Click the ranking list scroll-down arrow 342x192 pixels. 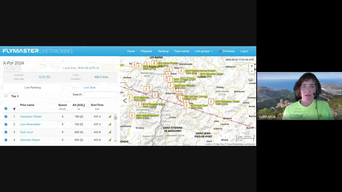(115, 141)
